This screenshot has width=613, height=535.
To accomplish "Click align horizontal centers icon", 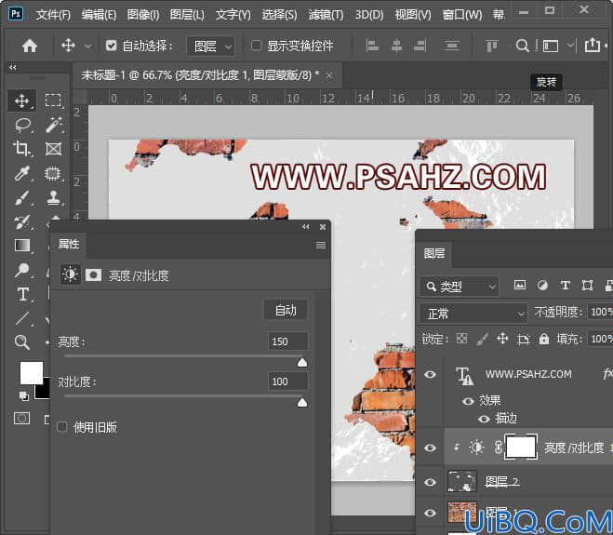I will tap(396, 46).
